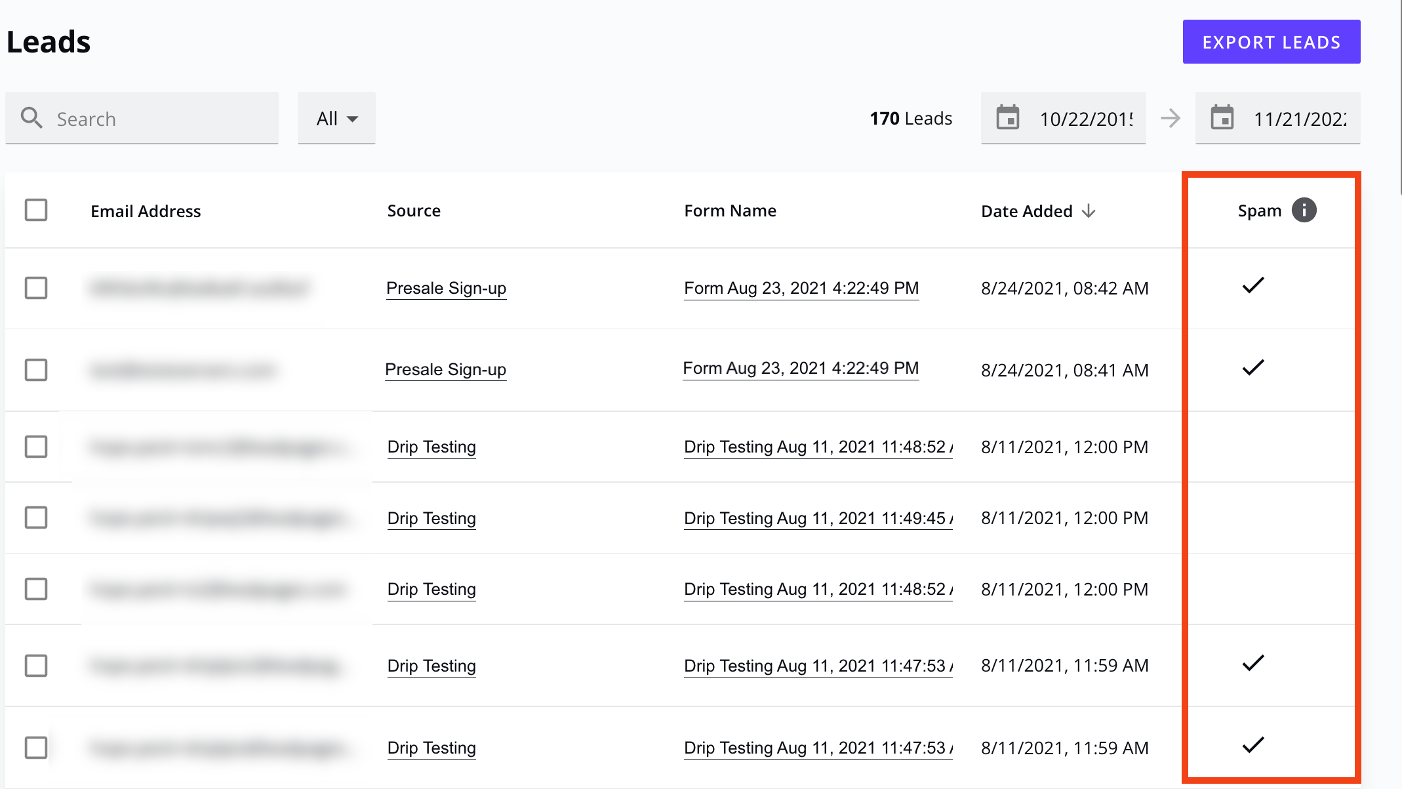Click spam checkmark for 8/24/2021, 08:41 AM lead
The height and width of the screenshot is (789, 1402).
[1253, 368]
